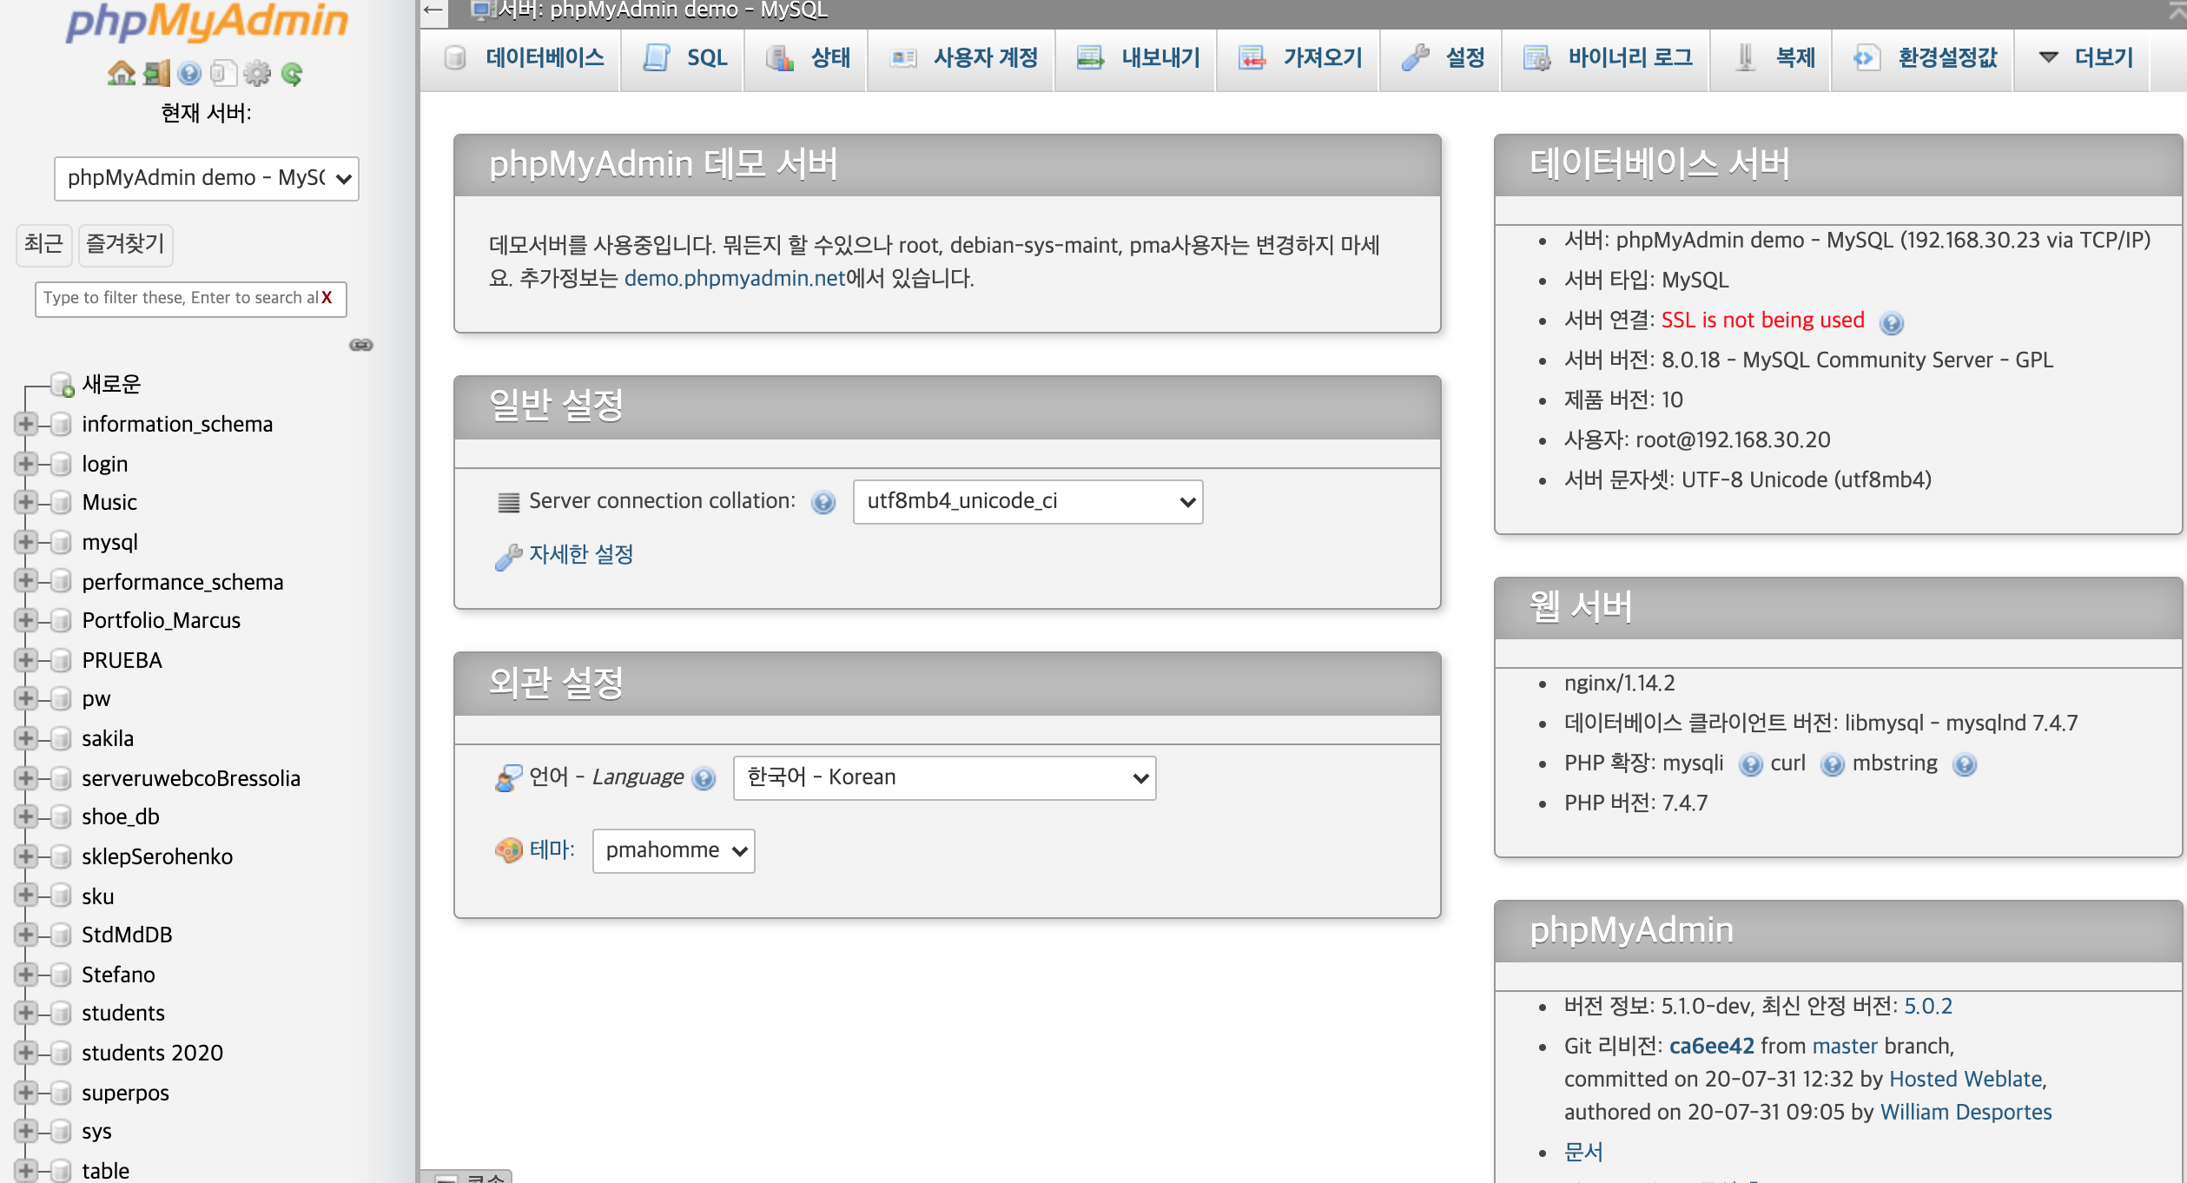Open demo.phpmyadmin.net link
2187x1183 pixels.
click(x=735, y=279)
